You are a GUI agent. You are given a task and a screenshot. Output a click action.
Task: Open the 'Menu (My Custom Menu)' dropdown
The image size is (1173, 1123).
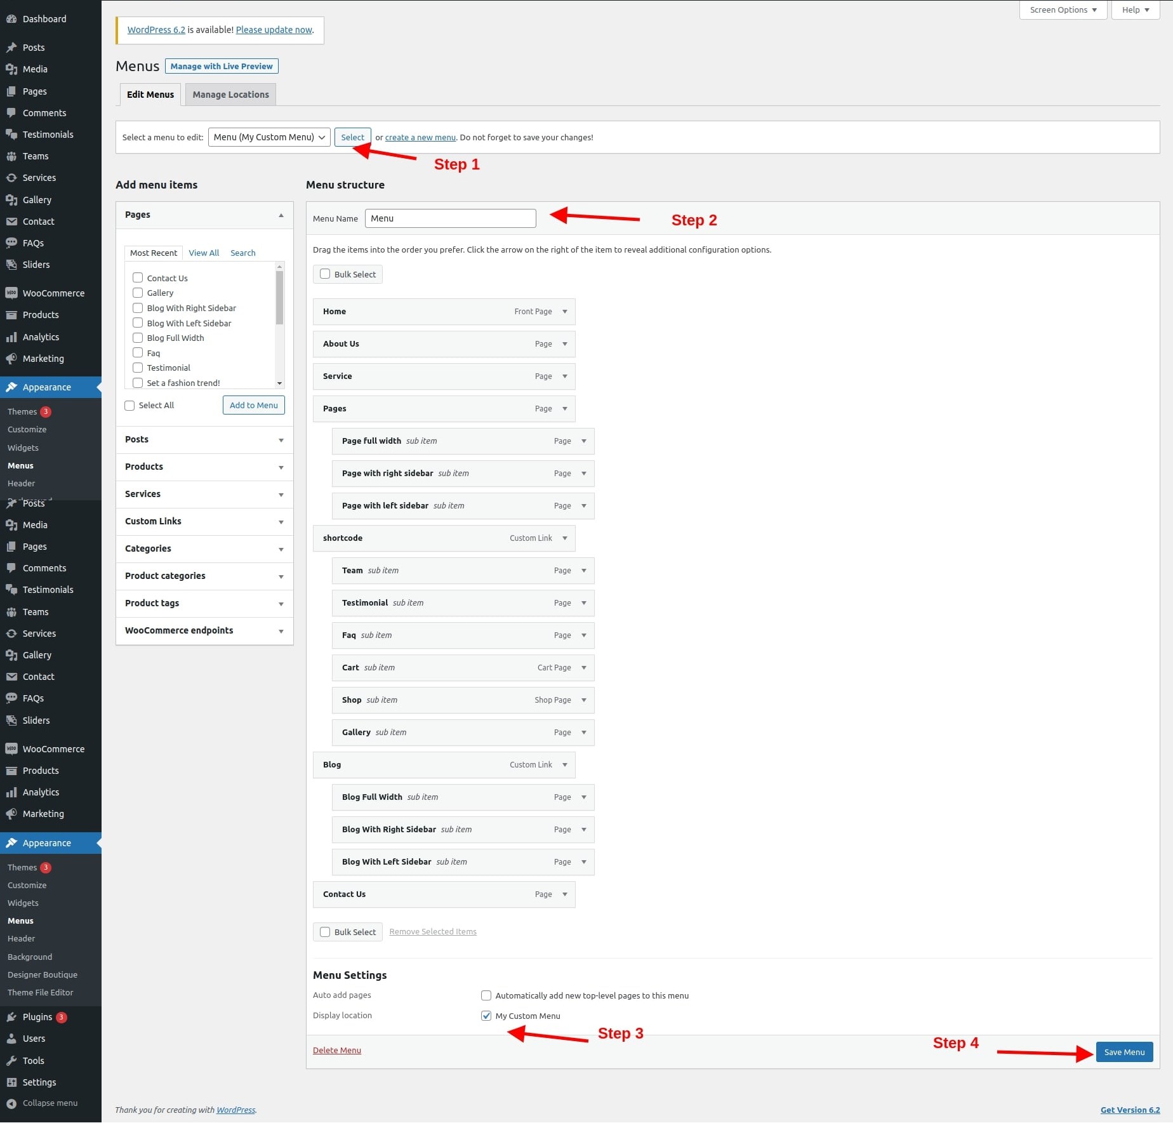(269, 137)
